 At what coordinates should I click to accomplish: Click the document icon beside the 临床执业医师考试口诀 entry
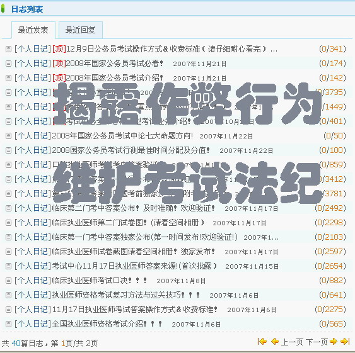click(x=8, y=281)
